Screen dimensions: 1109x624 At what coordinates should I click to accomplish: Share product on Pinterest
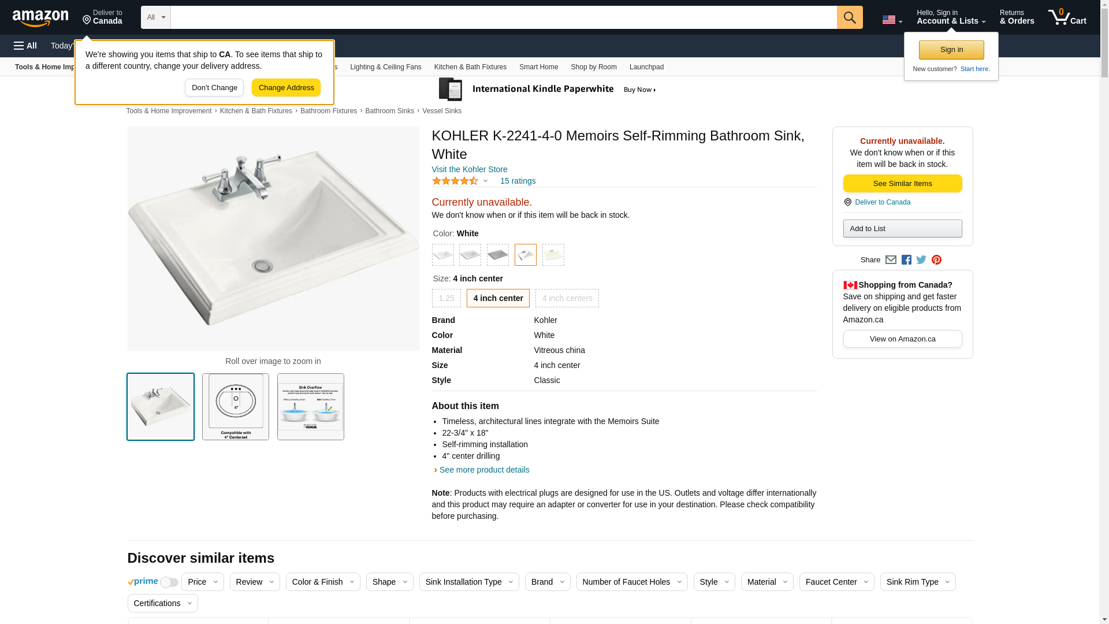click(x=936, y=260)
